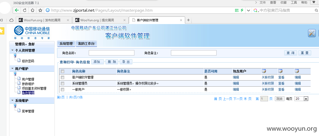
Task: Click the 删除 button
Action: coord(112,62)
